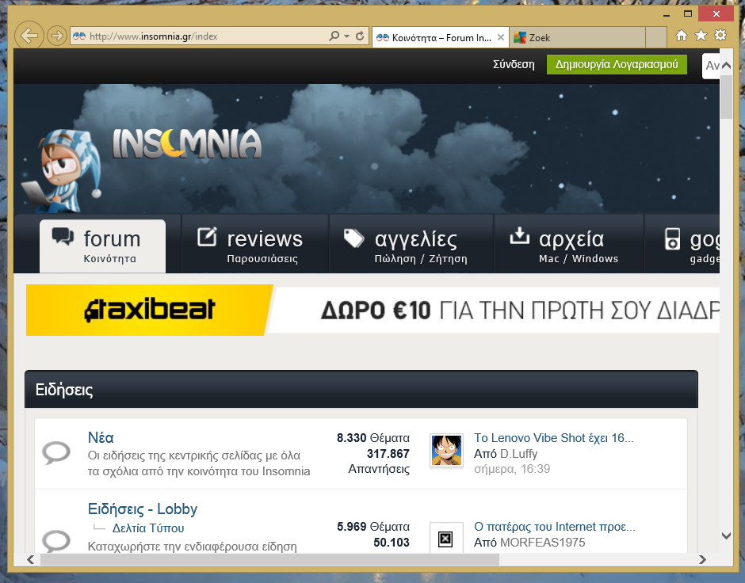The width and height of the screenshot is (745, 583).
Task: Click the Insomnia mascot character
Action: (62, 171)
